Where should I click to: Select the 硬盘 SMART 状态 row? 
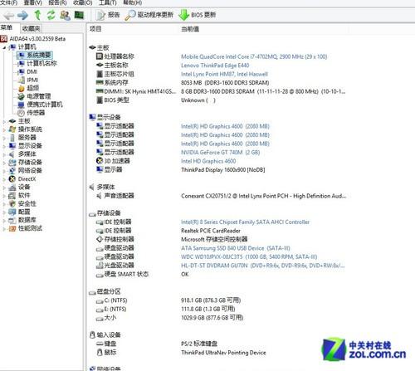142,274
